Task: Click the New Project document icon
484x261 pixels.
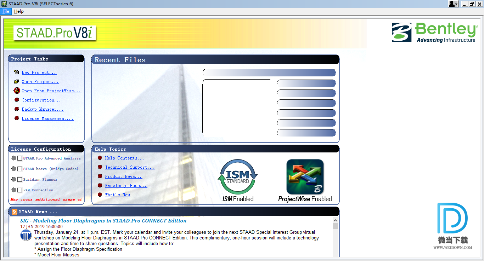Action: (17, 72)
